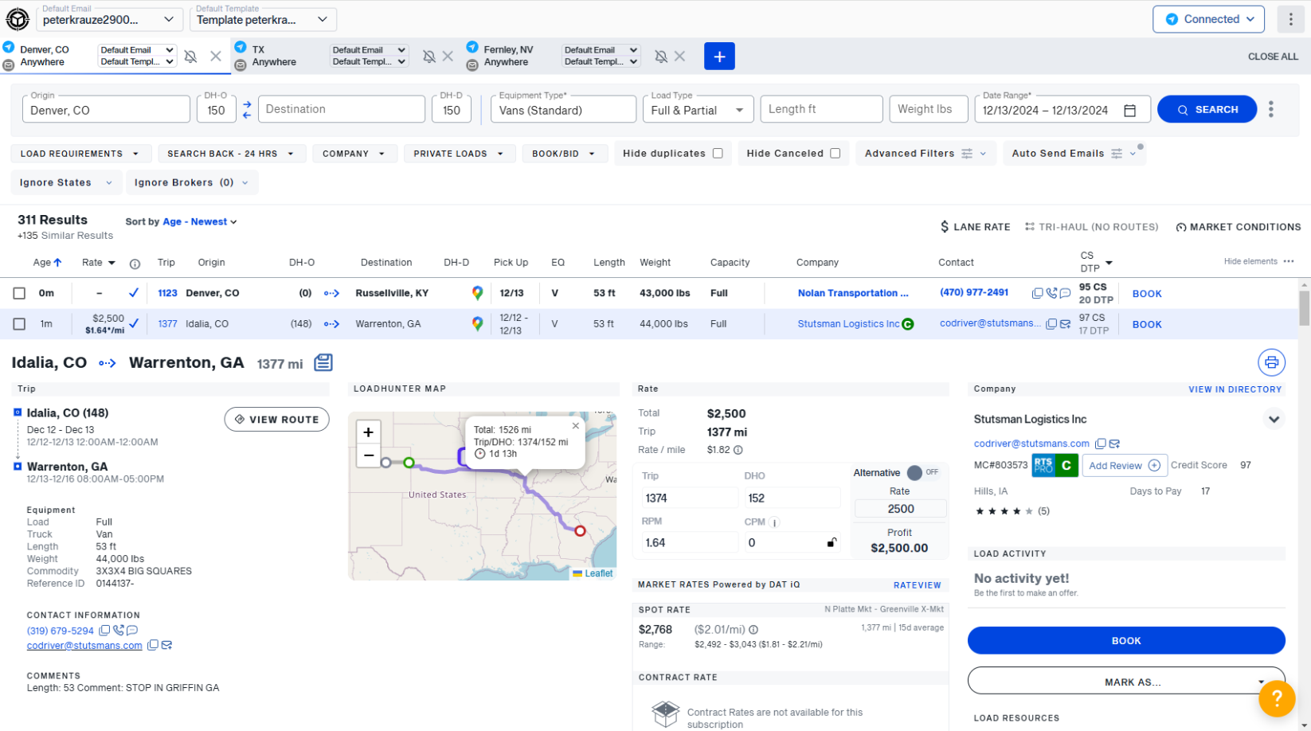Mute notifications on Denver, CO tab
This screenshot has height=731, width=1311.
pos(190,57)
